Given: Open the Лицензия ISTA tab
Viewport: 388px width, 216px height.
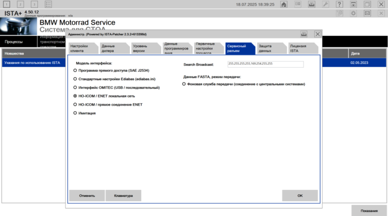Looking at the screenshot, I should point(303,48).
